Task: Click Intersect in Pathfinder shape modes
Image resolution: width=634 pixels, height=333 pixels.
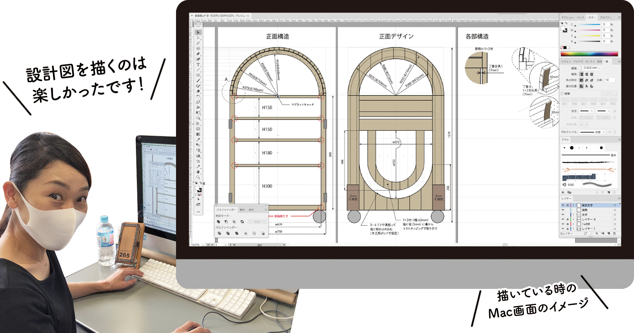Action: coord(234,222)
